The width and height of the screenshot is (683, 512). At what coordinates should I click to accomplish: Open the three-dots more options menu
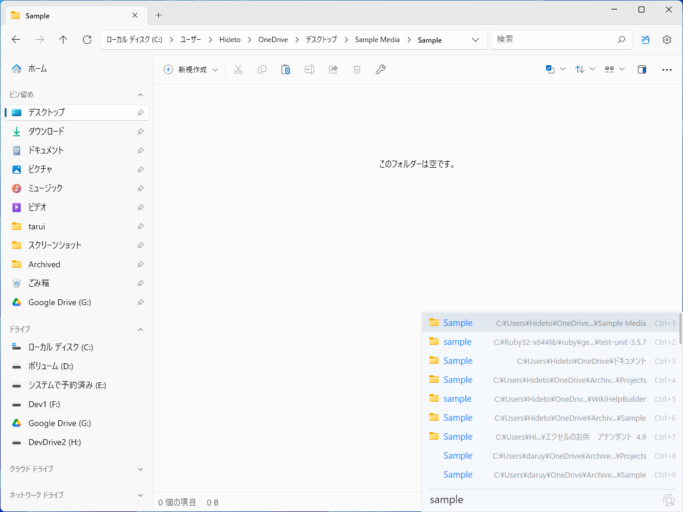pos(667,70)
